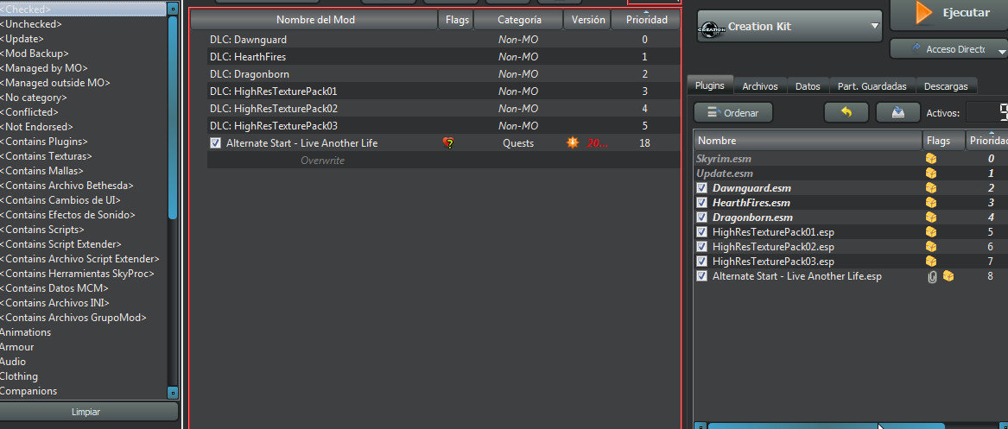The width and height of the screenshot is (1008, 429).
Task: Select the Overwrite row in mod list
Action: [x=444, y=161]
